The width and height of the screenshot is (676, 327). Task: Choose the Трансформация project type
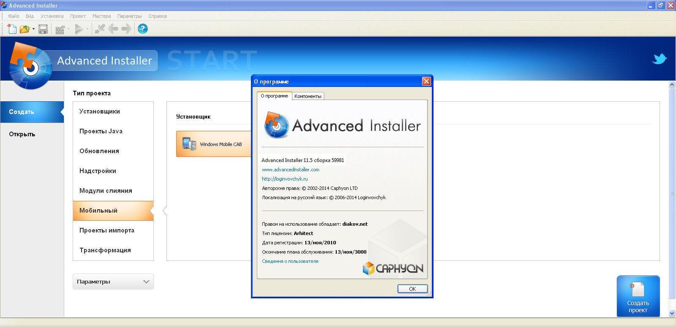113,250
